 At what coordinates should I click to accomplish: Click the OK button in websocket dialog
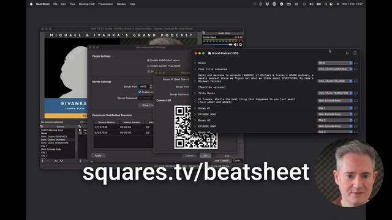point(205,155)
